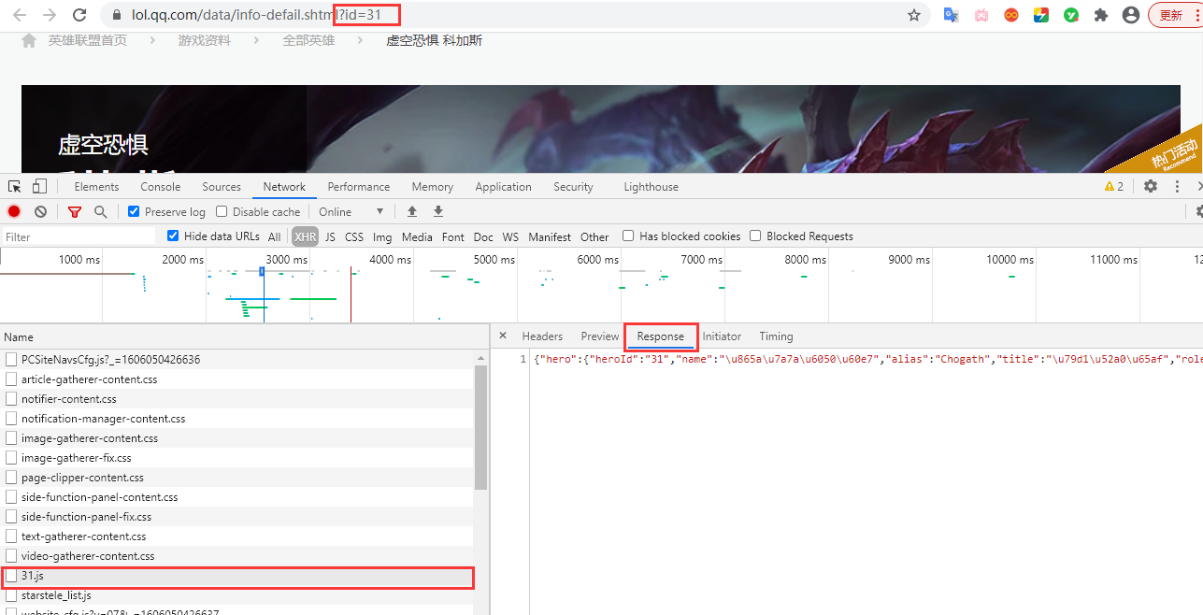The image size is (1203, 615).
Task: Open the Initiator detail tab
Action: (x=722, y=336)
